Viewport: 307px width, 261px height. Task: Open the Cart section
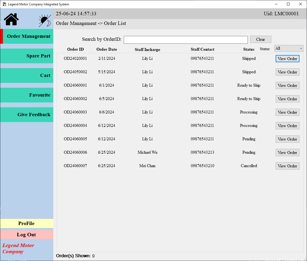pos(27,76)
